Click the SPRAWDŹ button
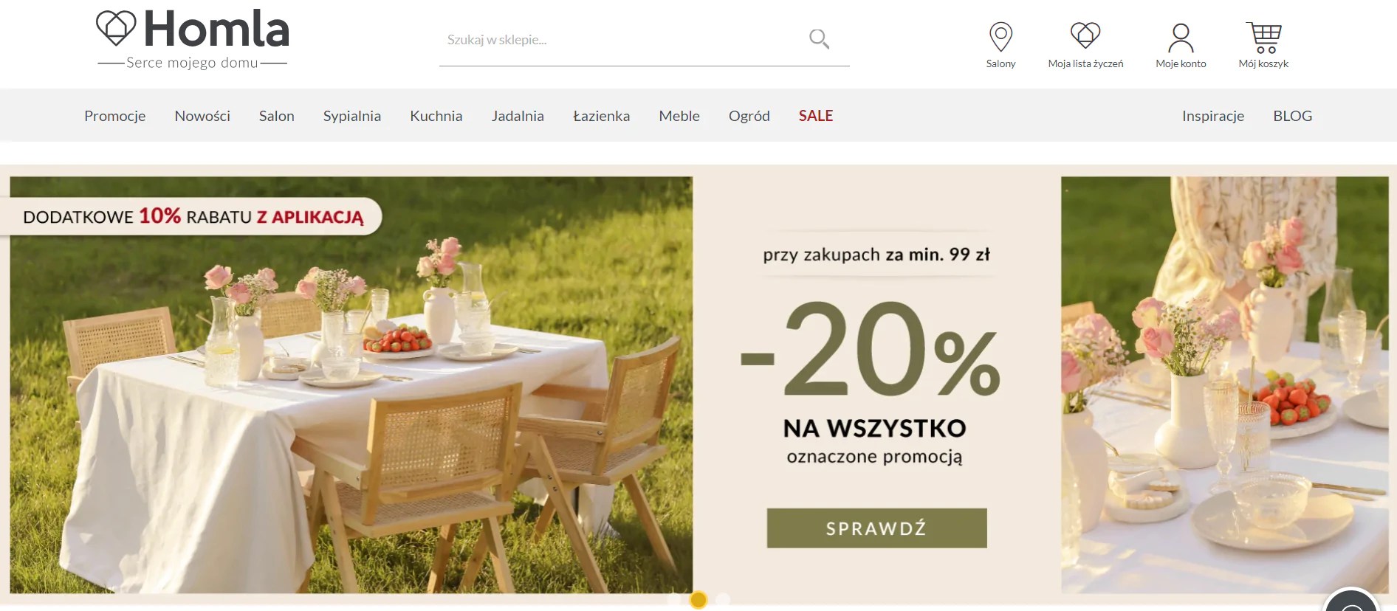1397x611 pixels. [x=876, y=528]
